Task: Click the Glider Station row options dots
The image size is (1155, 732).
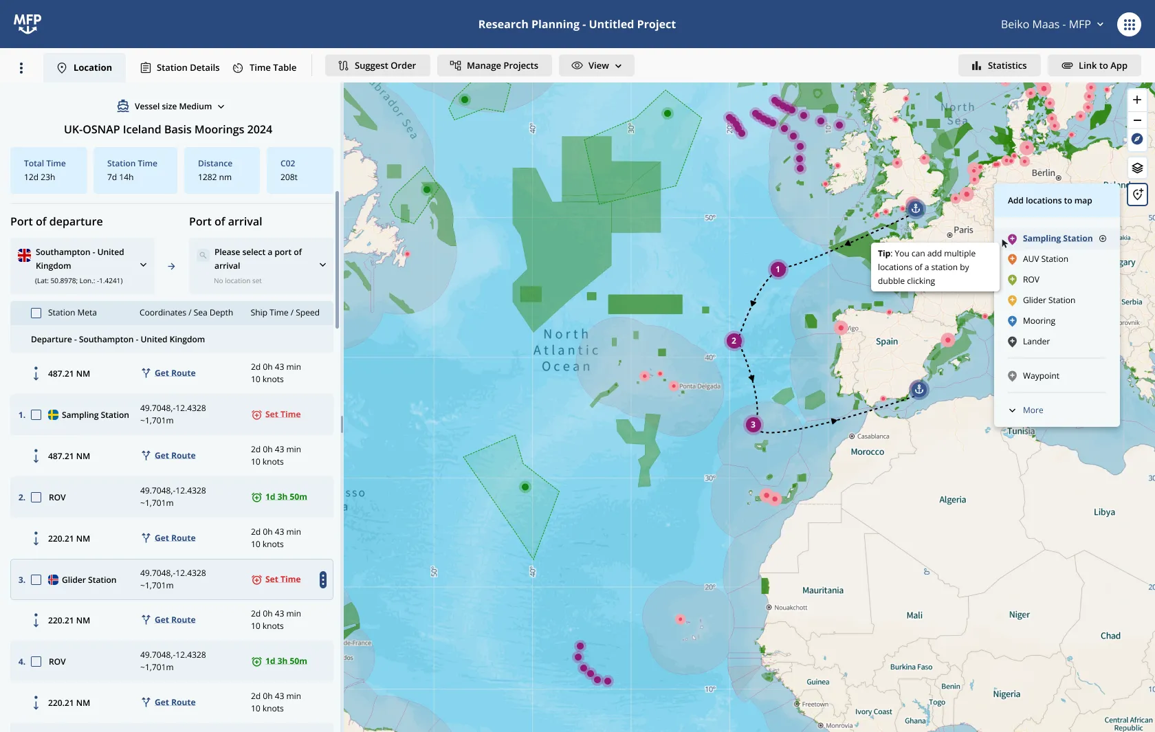Action: (322, 579)
